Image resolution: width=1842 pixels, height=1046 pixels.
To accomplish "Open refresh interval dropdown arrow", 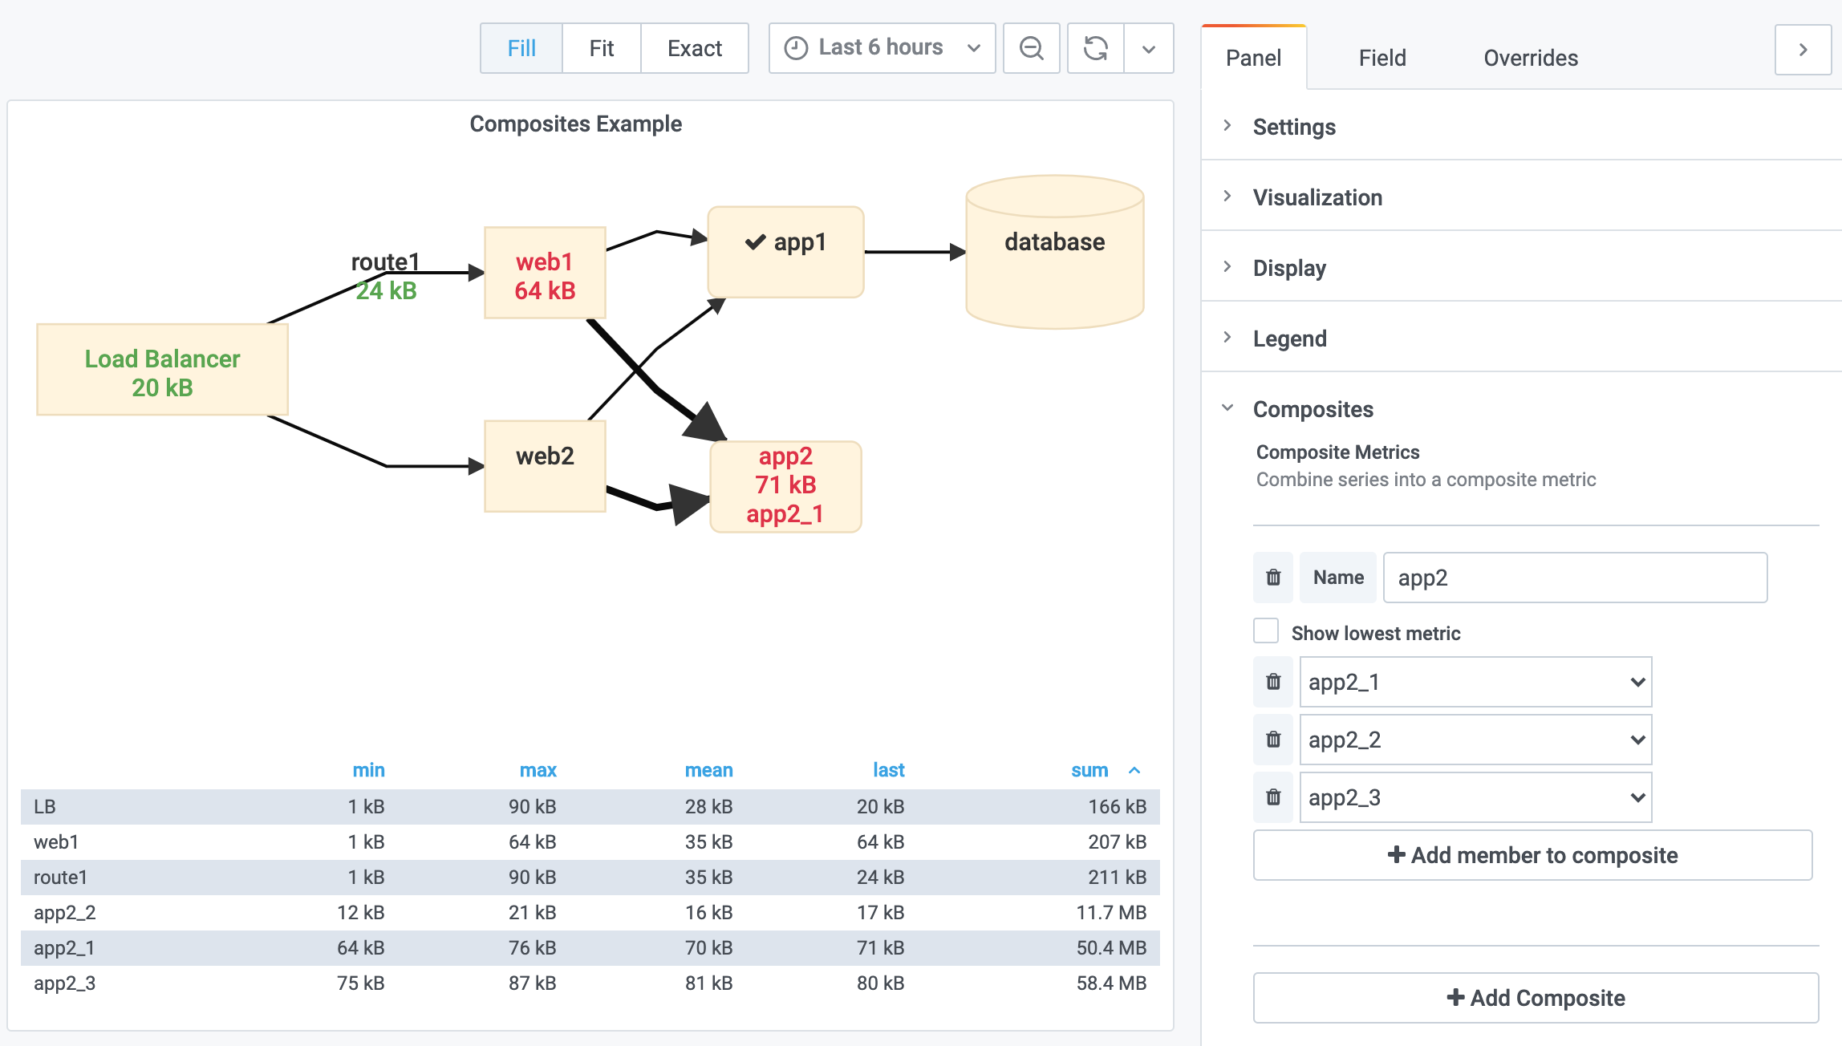I will (x=1149, y=48).
